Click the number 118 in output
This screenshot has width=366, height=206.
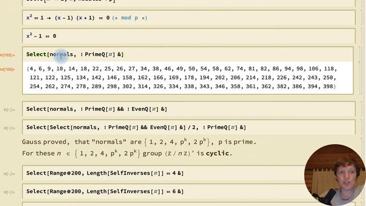329,69
